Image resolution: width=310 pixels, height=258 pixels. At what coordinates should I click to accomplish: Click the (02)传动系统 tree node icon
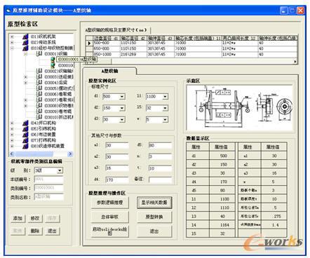click(26, 43)
